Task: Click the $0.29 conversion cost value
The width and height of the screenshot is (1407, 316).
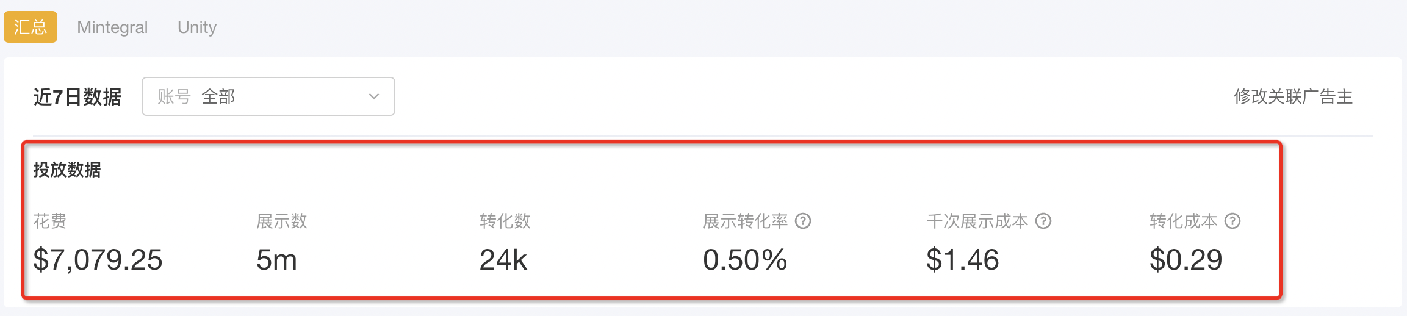Action: coord(1186,260)
